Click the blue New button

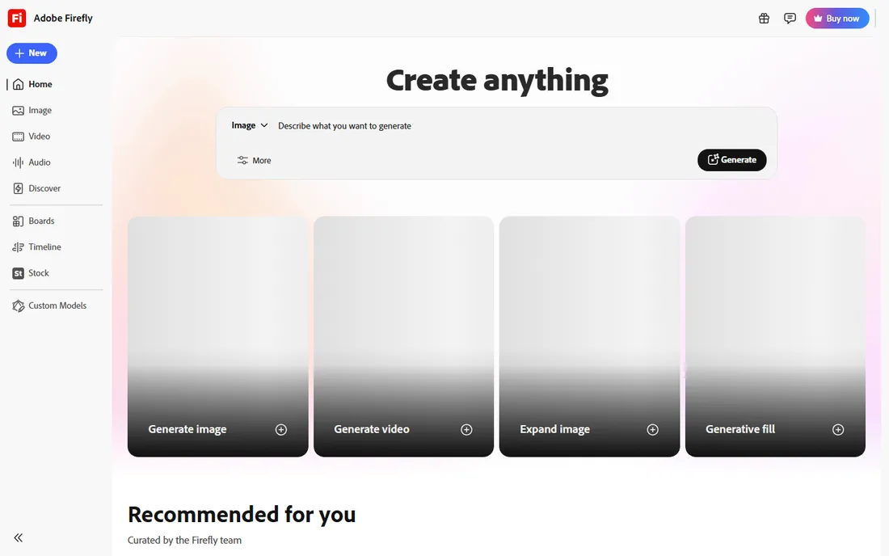pos(32,53)
